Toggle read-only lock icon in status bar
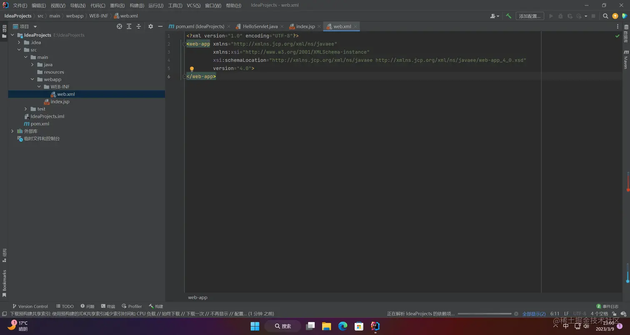This screenshot has width=630, height=335. pos(614,314)
